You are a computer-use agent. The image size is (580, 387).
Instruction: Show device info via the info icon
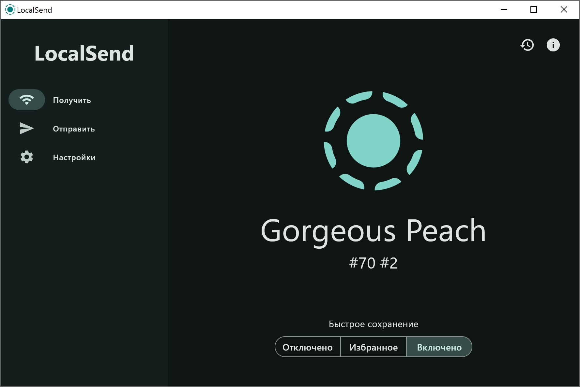click(553, 45)
